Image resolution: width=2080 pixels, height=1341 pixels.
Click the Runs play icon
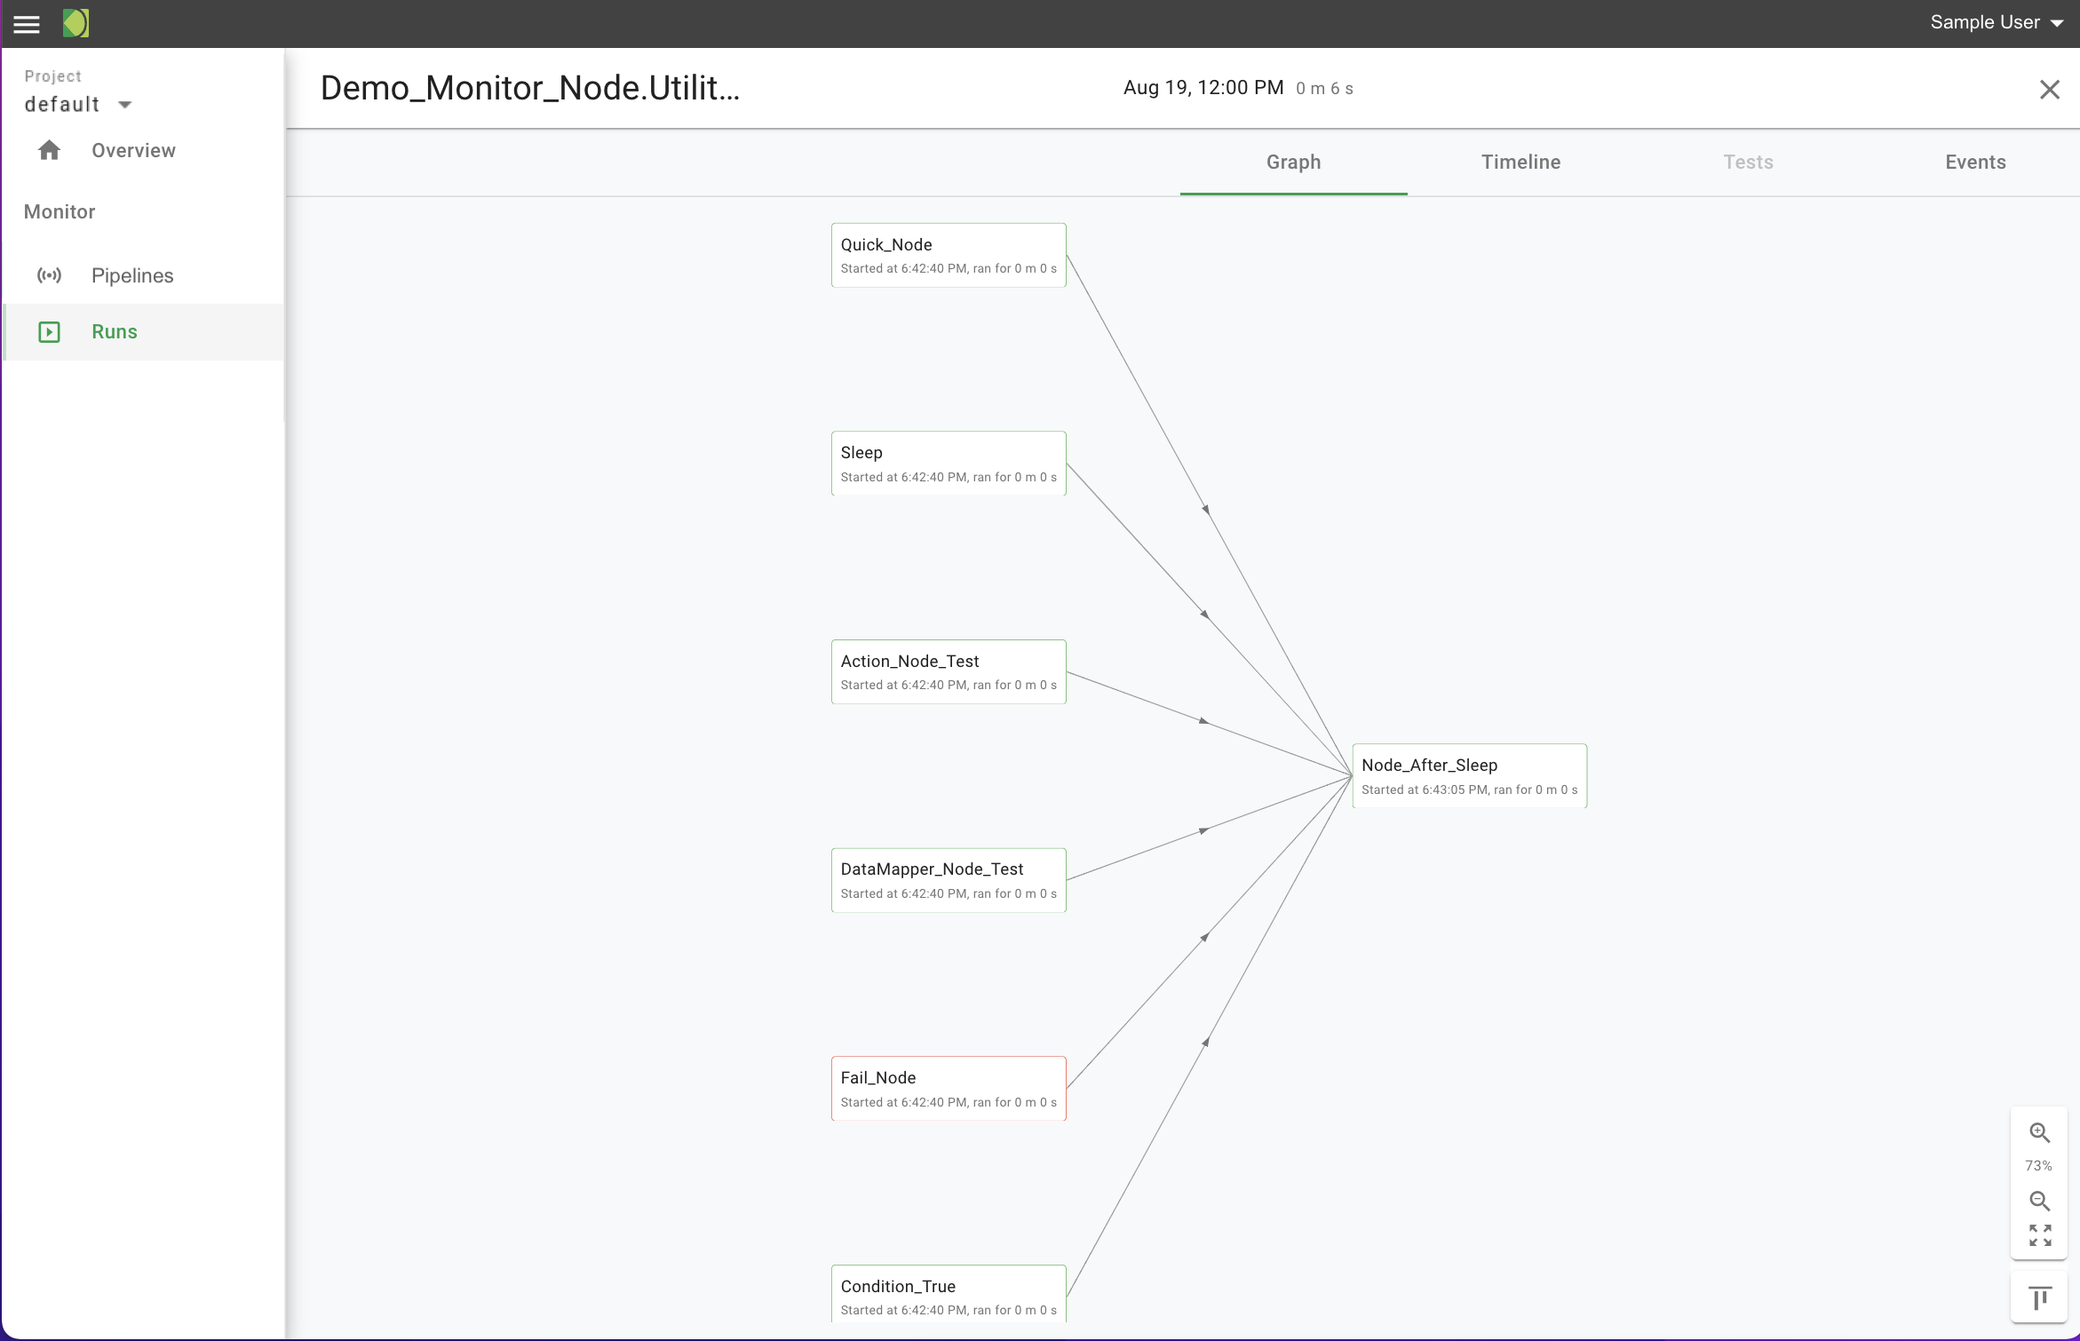pyautogui.click(x=50, y=332)
